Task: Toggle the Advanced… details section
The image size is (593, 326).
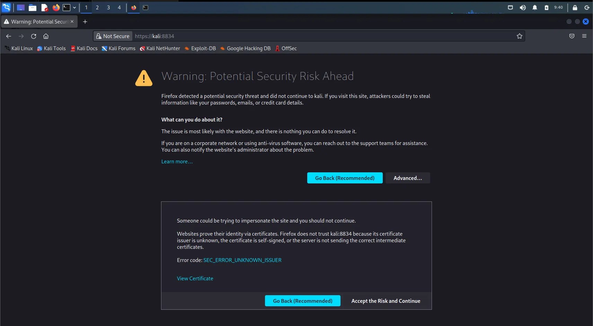Action: tap(408, 178)
